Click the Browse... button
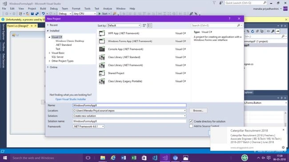Image resolution: width=289 pixels, height=162 pixels. 198,111
